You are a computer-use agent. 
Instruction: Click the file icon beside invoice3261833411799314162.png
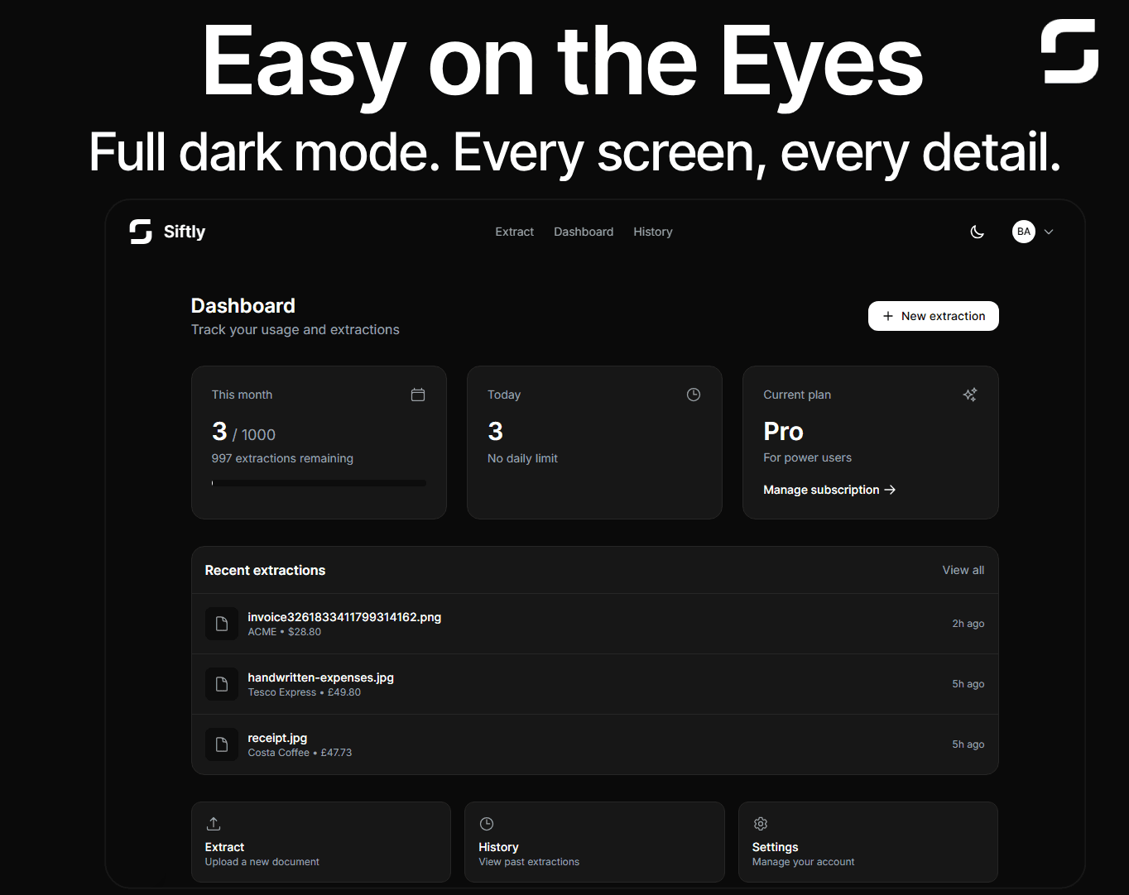[x=221, y=624]
